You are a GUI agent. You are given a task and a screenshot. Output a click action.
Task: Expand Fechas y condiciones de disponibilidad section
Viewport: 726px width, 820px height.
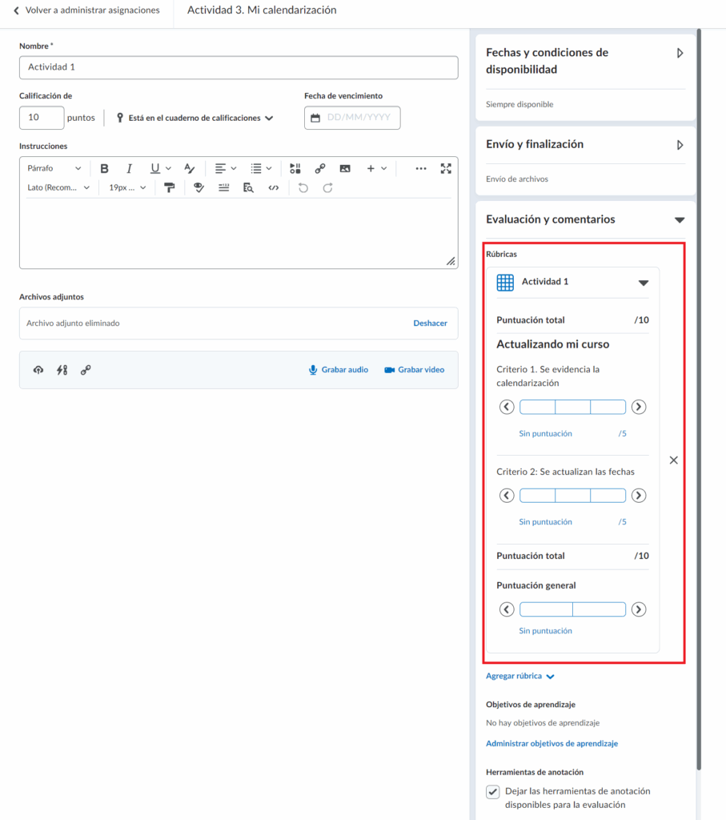(x=680, y=53)
